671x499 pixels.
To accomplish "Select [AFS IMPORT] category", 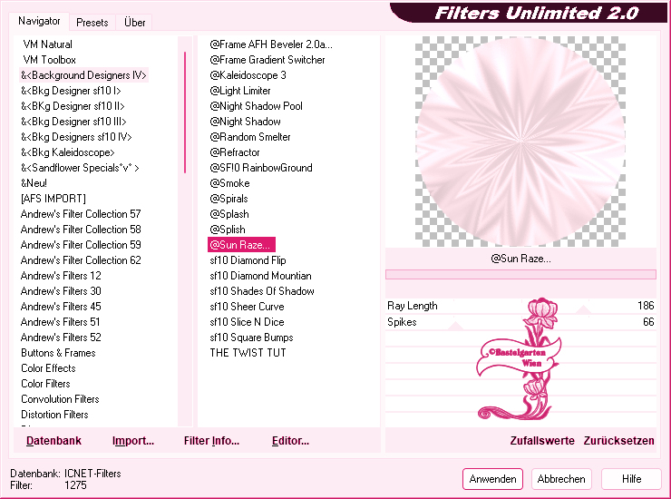I will tap(53, 199).
